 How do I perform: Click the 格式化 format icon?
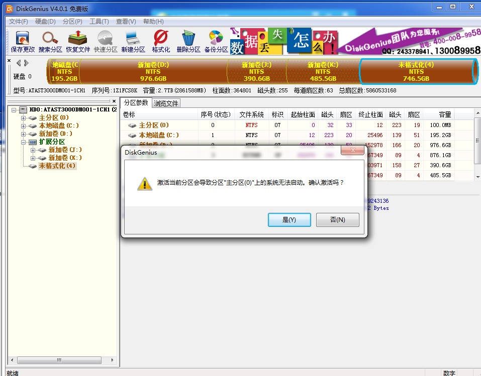(161, 41)
